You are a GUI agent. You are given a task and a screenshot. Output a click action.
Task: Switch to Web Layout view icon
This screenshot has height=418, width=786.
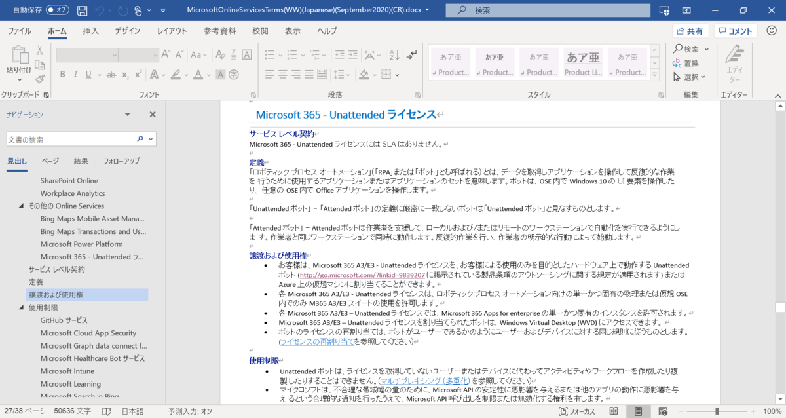pyautogui.click(x=664, y=411)
